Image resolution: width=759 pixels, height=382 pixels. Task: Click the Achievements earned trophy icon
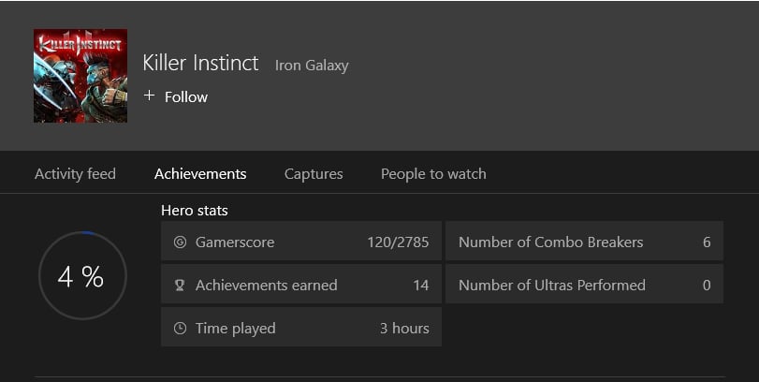coord(180,286)
